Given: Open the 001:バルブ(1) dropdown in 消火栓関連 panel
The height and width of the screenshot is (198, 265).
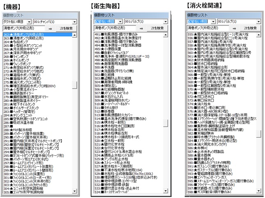Looking at the screenshot, I should pos(258,22).
